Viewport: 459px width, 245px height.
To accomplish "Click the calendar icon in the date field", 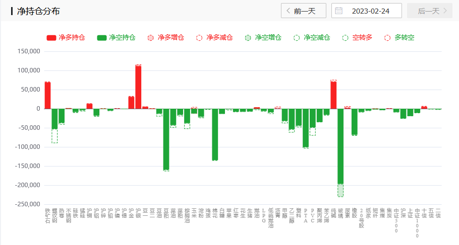I will [x=339, y=11].
